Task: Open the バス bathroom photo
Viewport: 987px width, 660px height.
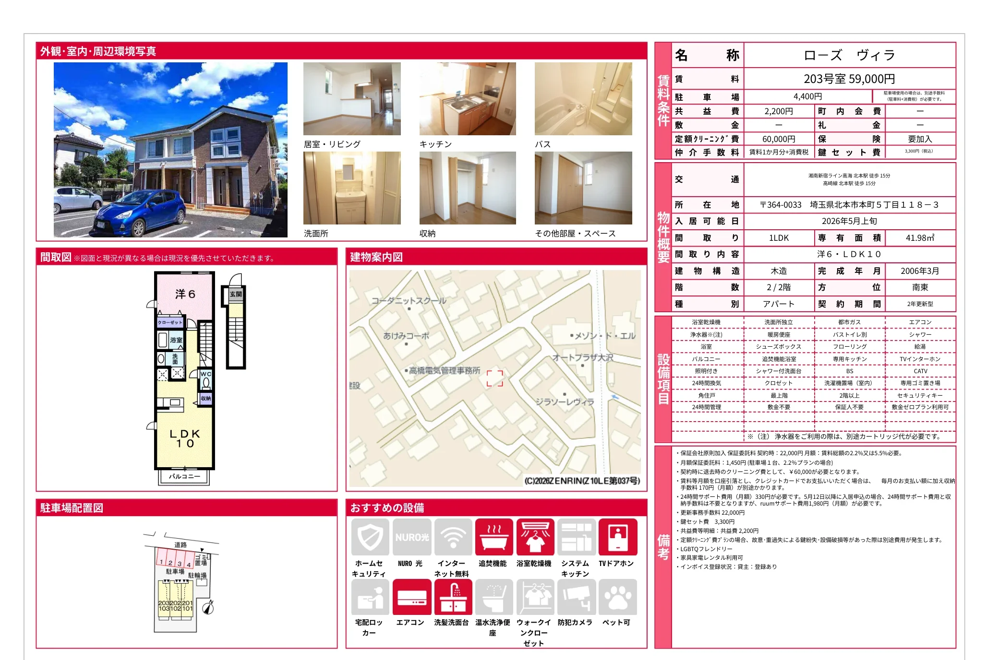Action: tap(583, 99)
